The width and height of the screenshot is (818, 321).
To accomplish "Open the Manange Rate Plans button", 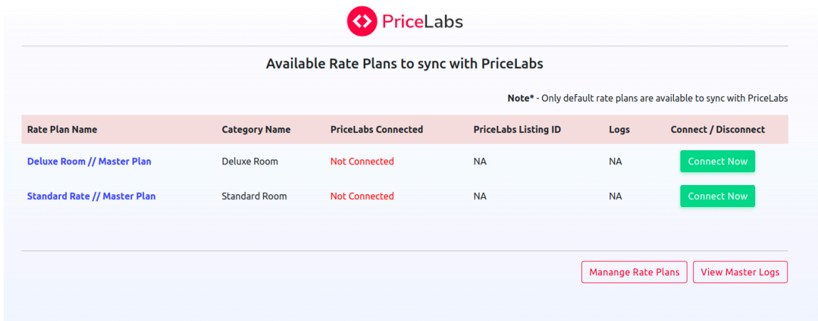I will click(x=634, y=272).
